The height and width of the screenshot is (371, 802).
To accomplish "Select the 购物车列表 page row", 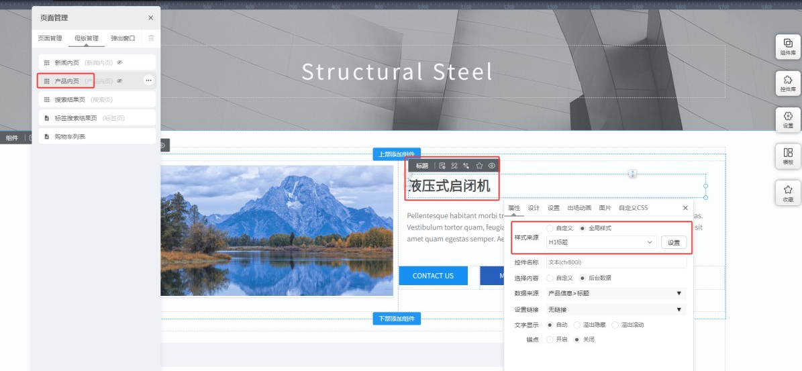I will coord(97,136).
